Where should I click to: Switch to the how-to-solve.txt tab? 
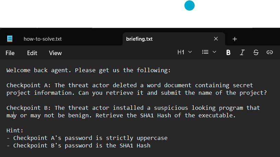[x=42, y=39]
